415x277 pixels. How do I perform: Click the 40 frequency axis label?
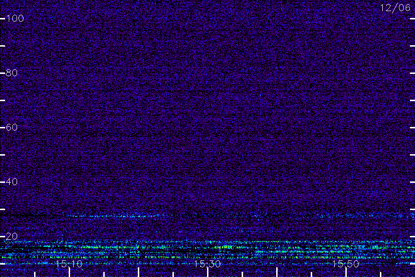click(12, 181)
